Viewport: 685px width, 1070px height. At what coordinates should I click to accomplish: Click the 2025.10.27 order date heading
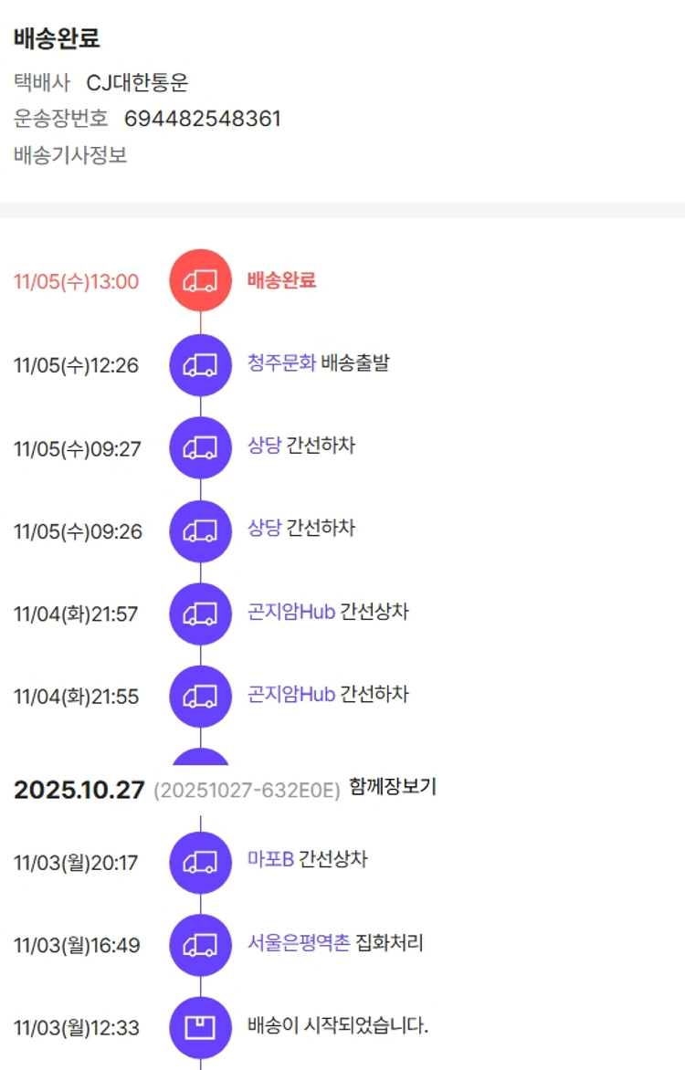(79, 790)
